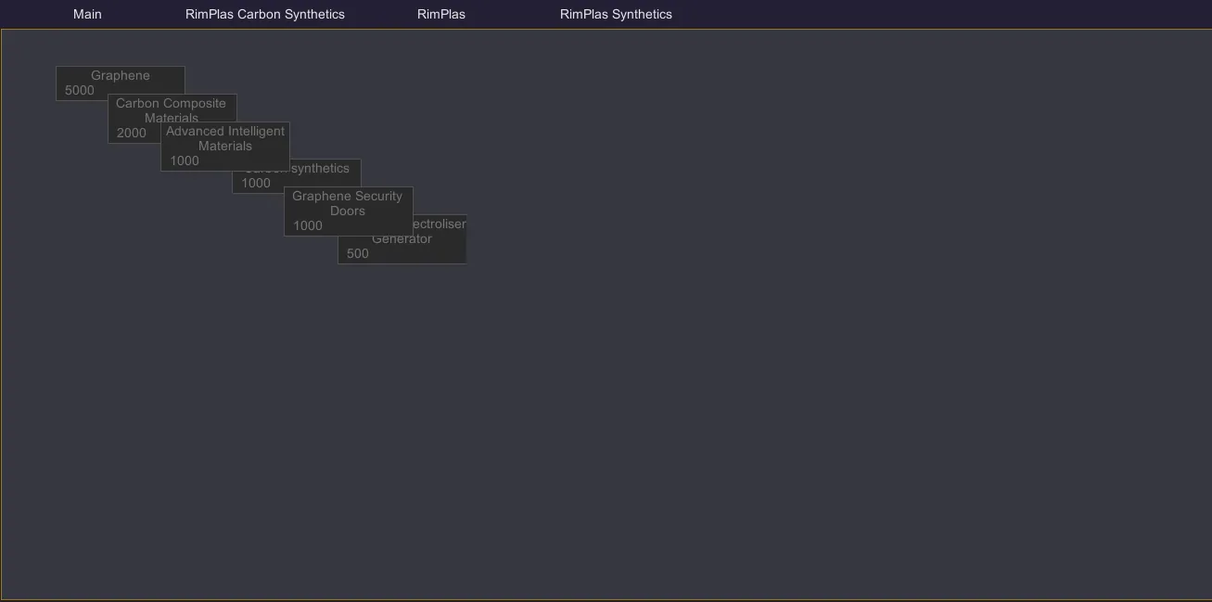Click the word Doors in Graphene Security Doors
The width and height of the screenshot is (1212, 602).
[348, 211]
